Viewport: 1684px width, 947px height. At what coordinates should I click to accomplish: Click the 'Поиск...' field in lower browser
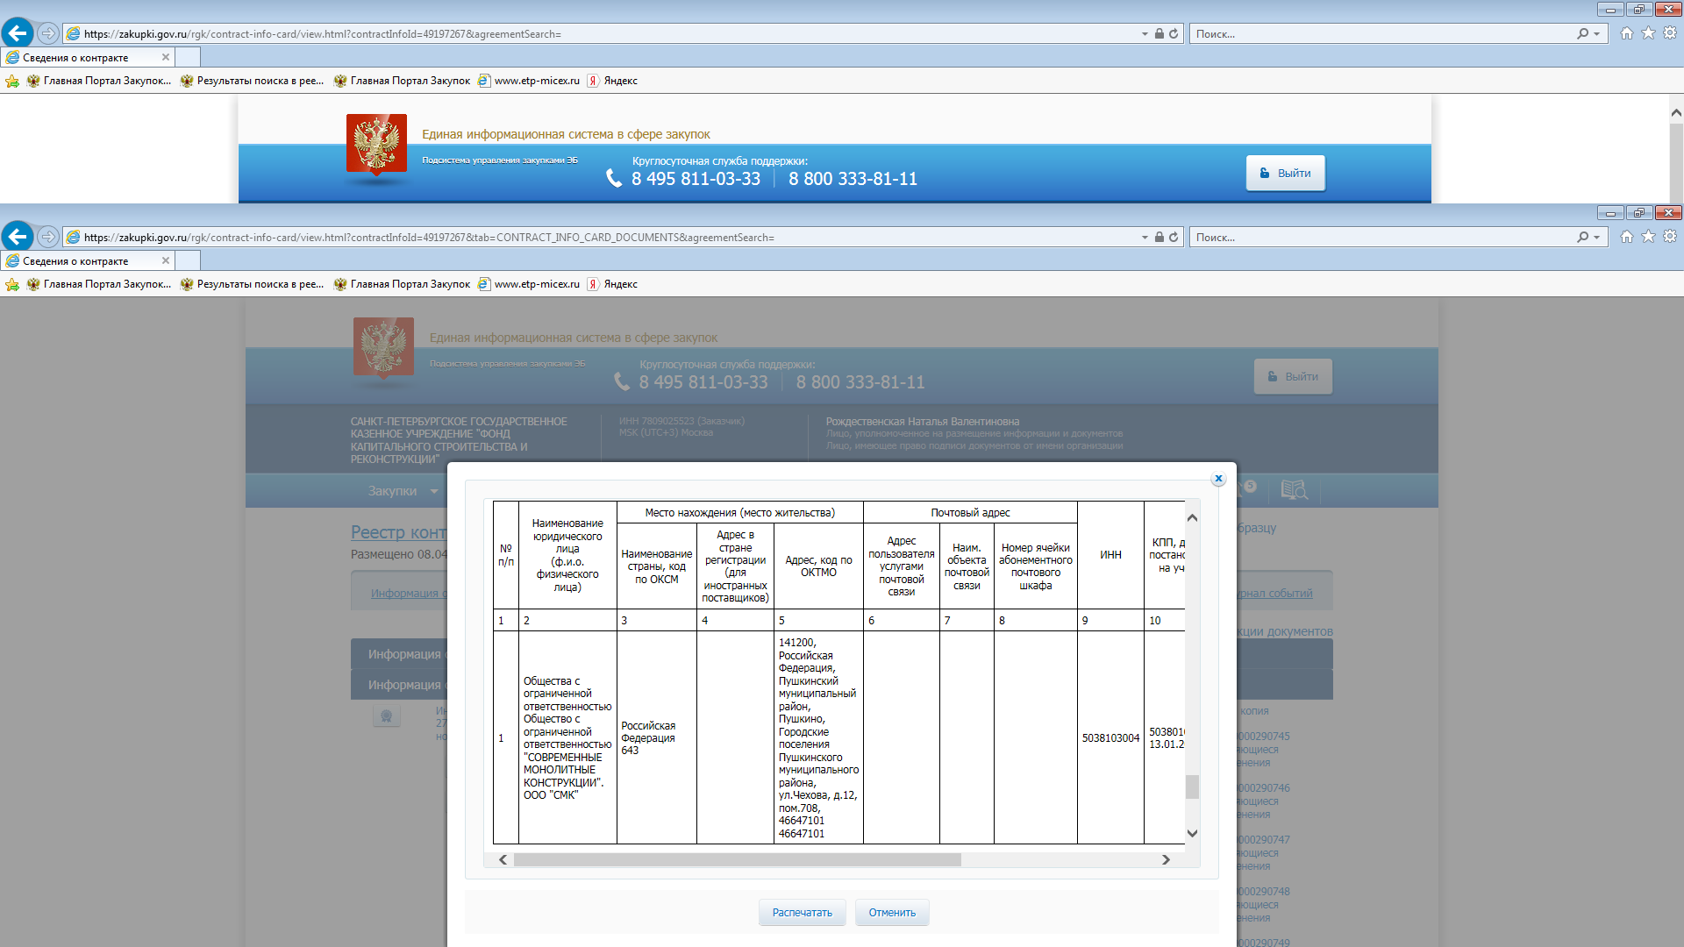pyautogui.click(x=1382, y=237)
